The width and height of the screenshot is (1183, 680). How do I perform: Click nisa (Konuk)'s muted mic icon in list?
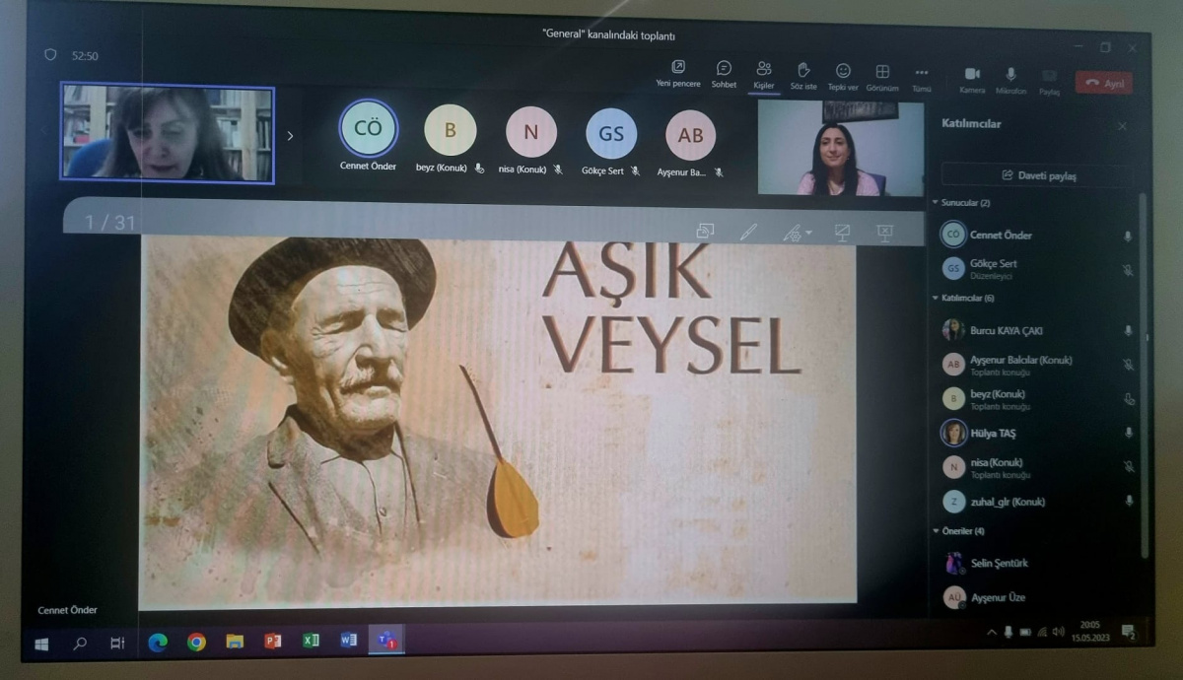coord(1128,466)
